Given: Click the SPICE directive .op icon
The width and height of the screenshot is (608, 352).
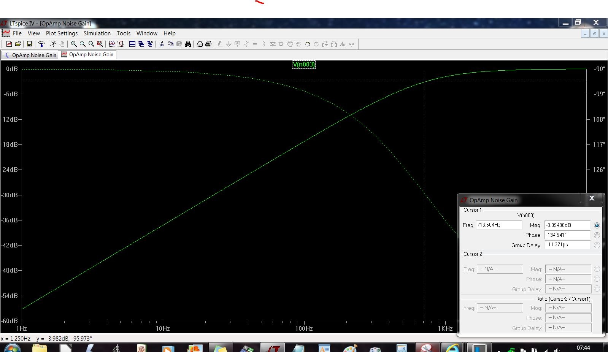Looking at the screenshot, I should pos(351,44).
